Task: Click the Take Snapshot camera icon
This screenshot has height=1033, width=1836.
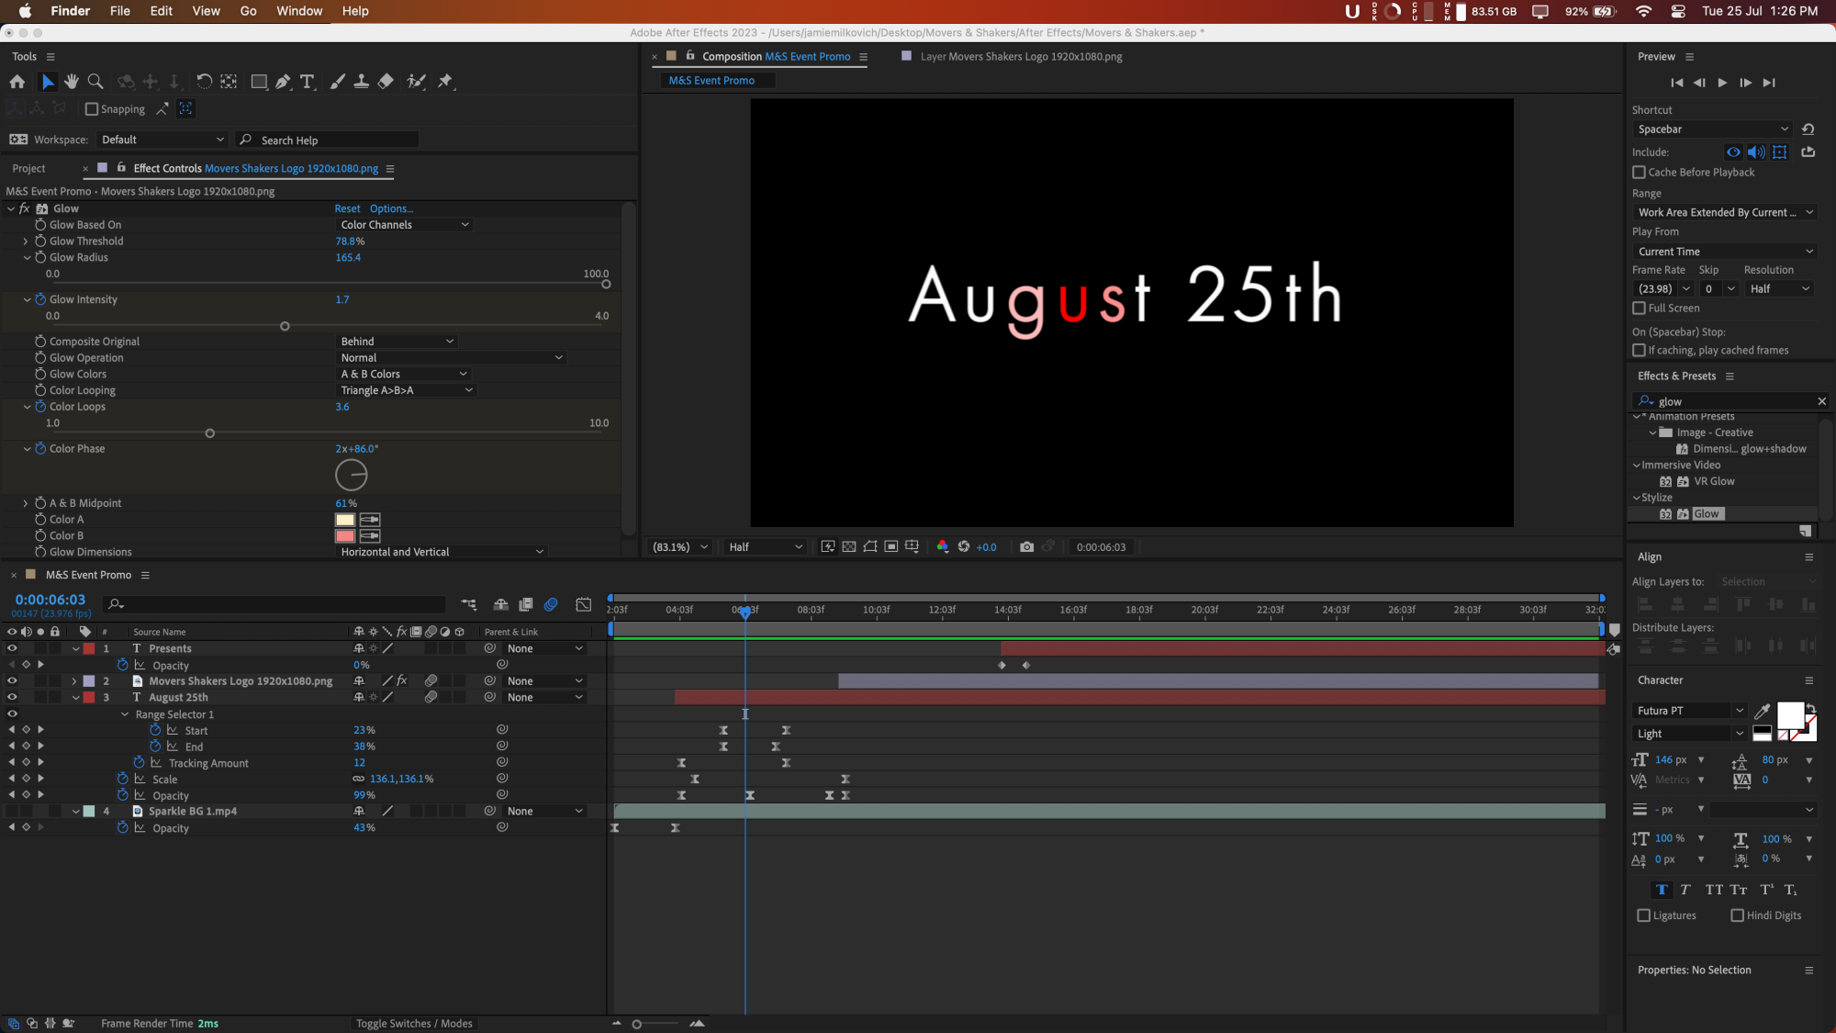Action: [1026, 546]
